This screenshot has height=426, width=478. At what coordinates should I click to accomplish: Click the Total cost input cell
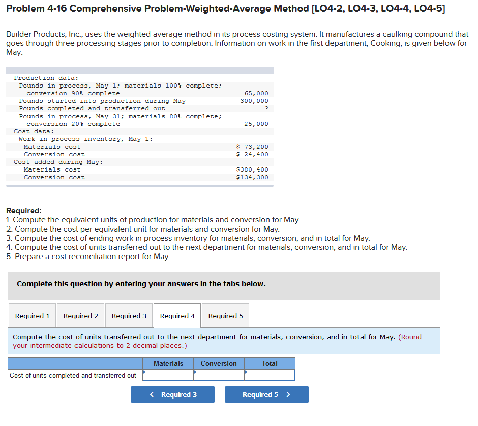270,375
